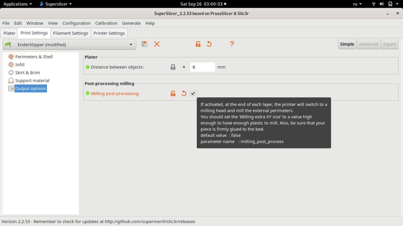
Task: Click the Perimeters & Shell icon
Action: click(x=11, y=57)
